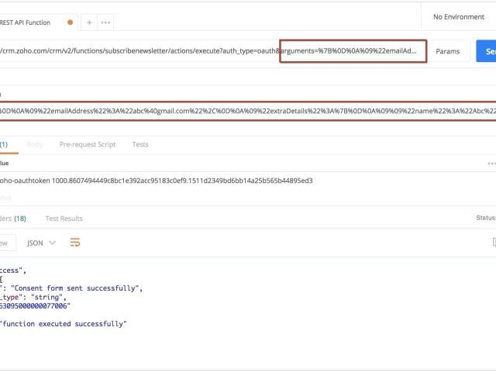Switch to the Tests tab
Viewport: 496px width, 372px height.
pos(140,145)
